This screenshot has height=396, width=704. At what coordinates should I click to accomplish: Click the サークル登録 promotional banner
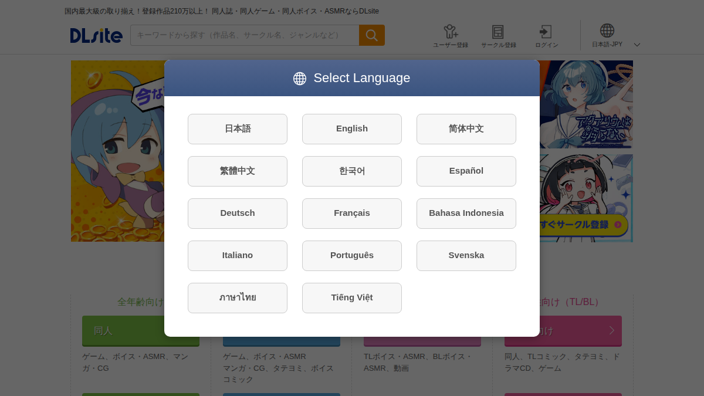[586, 198]
